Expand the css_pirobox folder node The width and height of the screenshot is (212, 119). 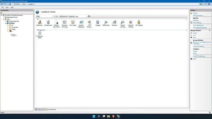tap(8, 27)
